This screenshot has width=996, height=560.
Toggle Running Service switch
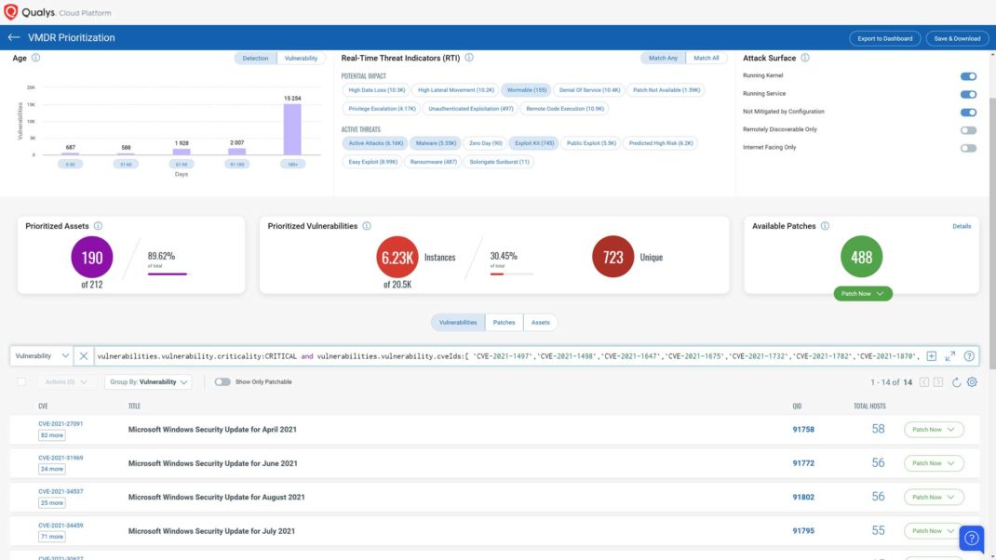coord(968,94)
